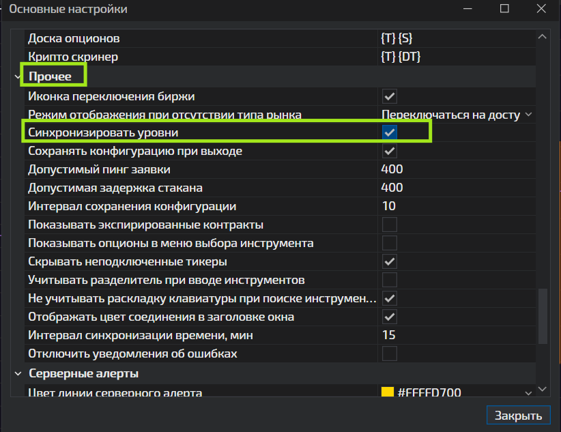Enable Показывать экспирированные контракты checkbox
561x432 pixels.
[390, 225]
